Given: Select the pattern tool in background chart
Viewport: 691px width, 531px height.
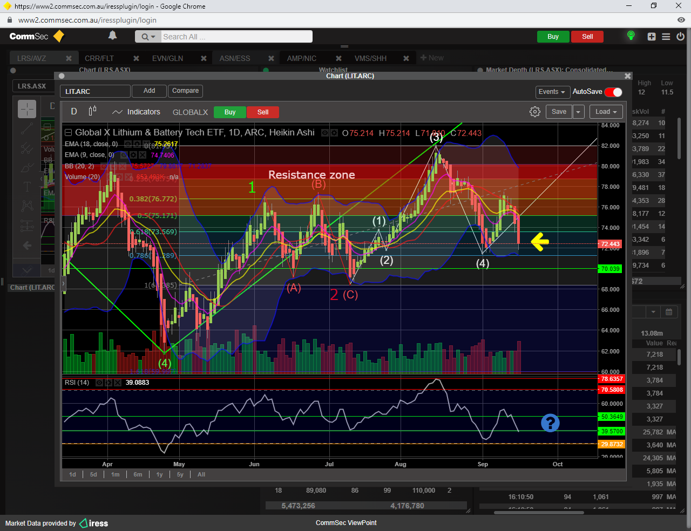Looking at the screenshot, I should click(x=27, y=206).
